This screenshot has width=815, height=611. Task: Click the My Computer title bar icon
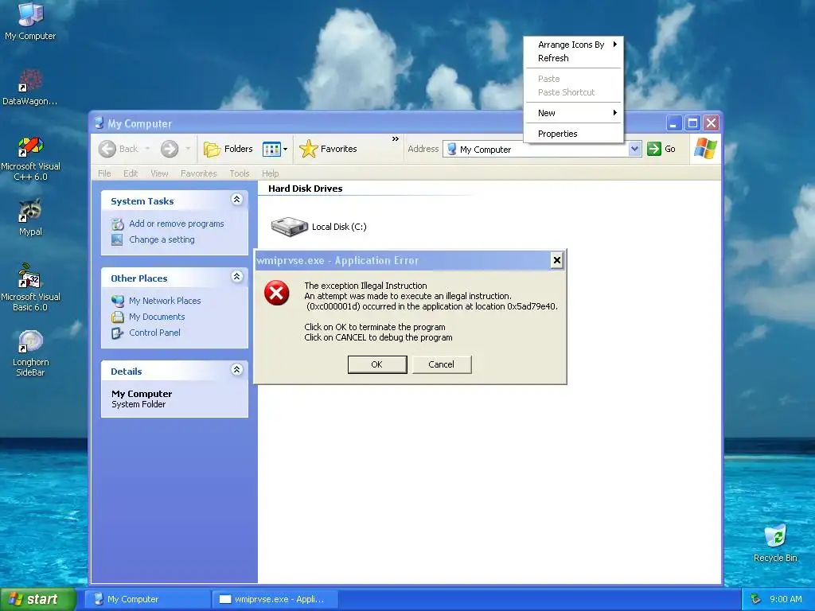tap(99, 123)
